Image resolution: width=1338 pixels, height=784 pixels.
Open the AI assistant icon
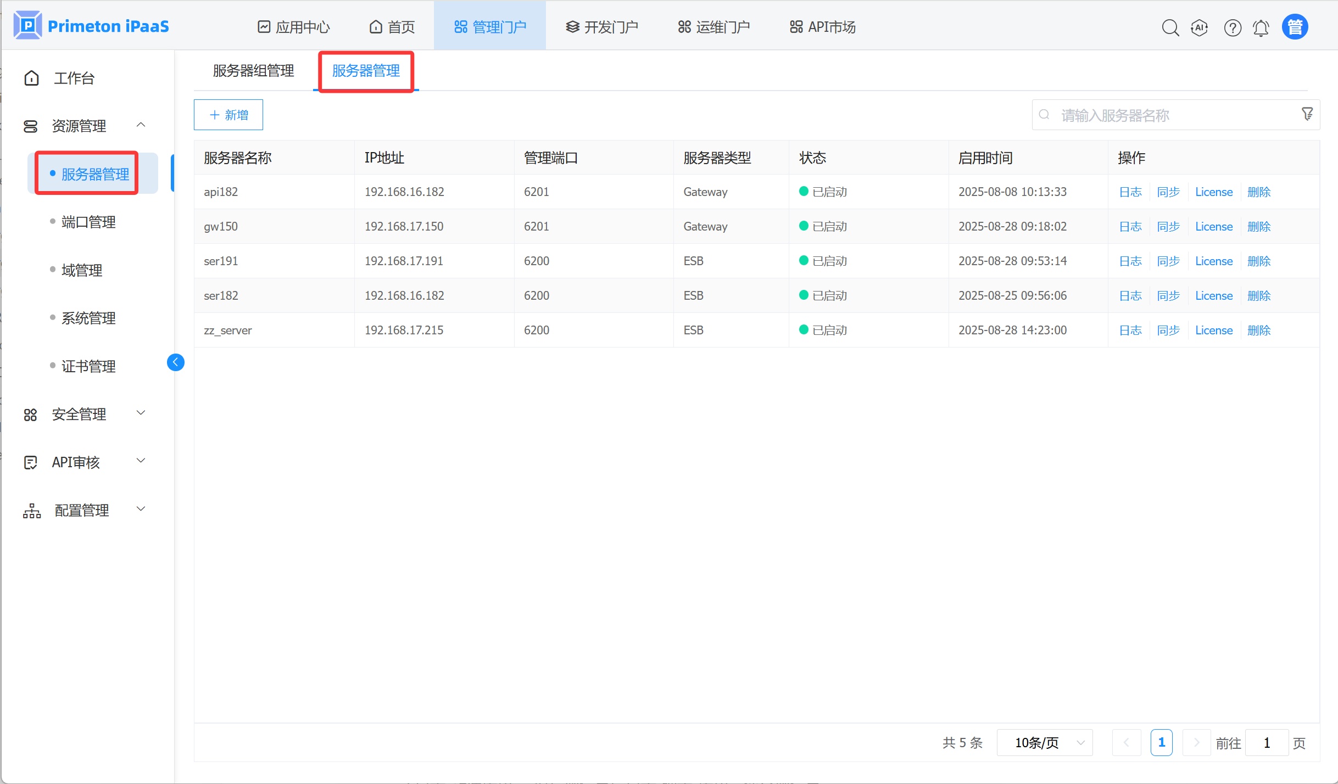click(1199, 27)
